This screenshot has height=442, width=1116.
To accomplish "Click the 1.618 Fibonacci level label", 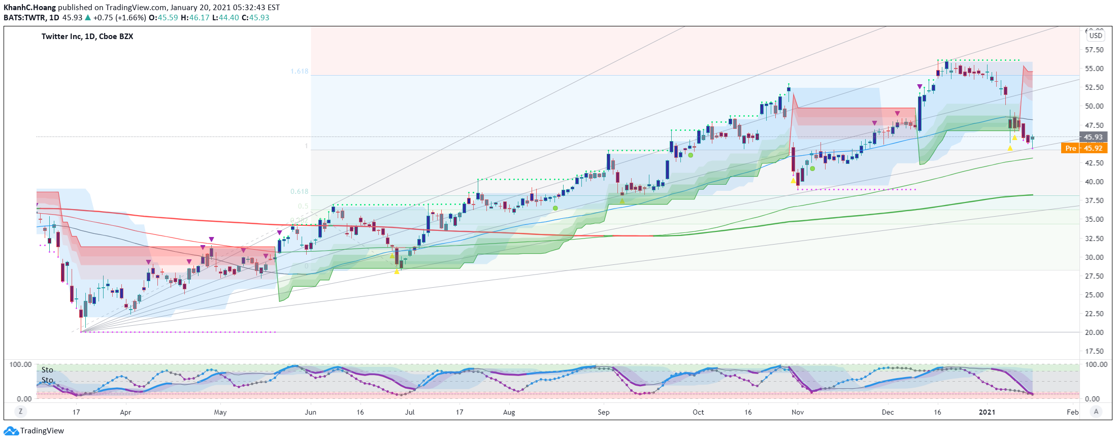I will (300, 71).
